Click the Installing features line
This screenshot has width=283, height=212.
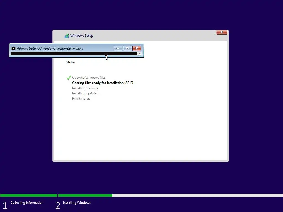coord(85,88)
